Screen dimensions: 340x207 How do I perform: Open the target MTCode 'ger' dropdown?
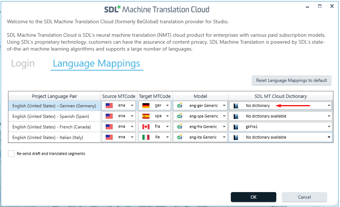click(x=167, y=106)
